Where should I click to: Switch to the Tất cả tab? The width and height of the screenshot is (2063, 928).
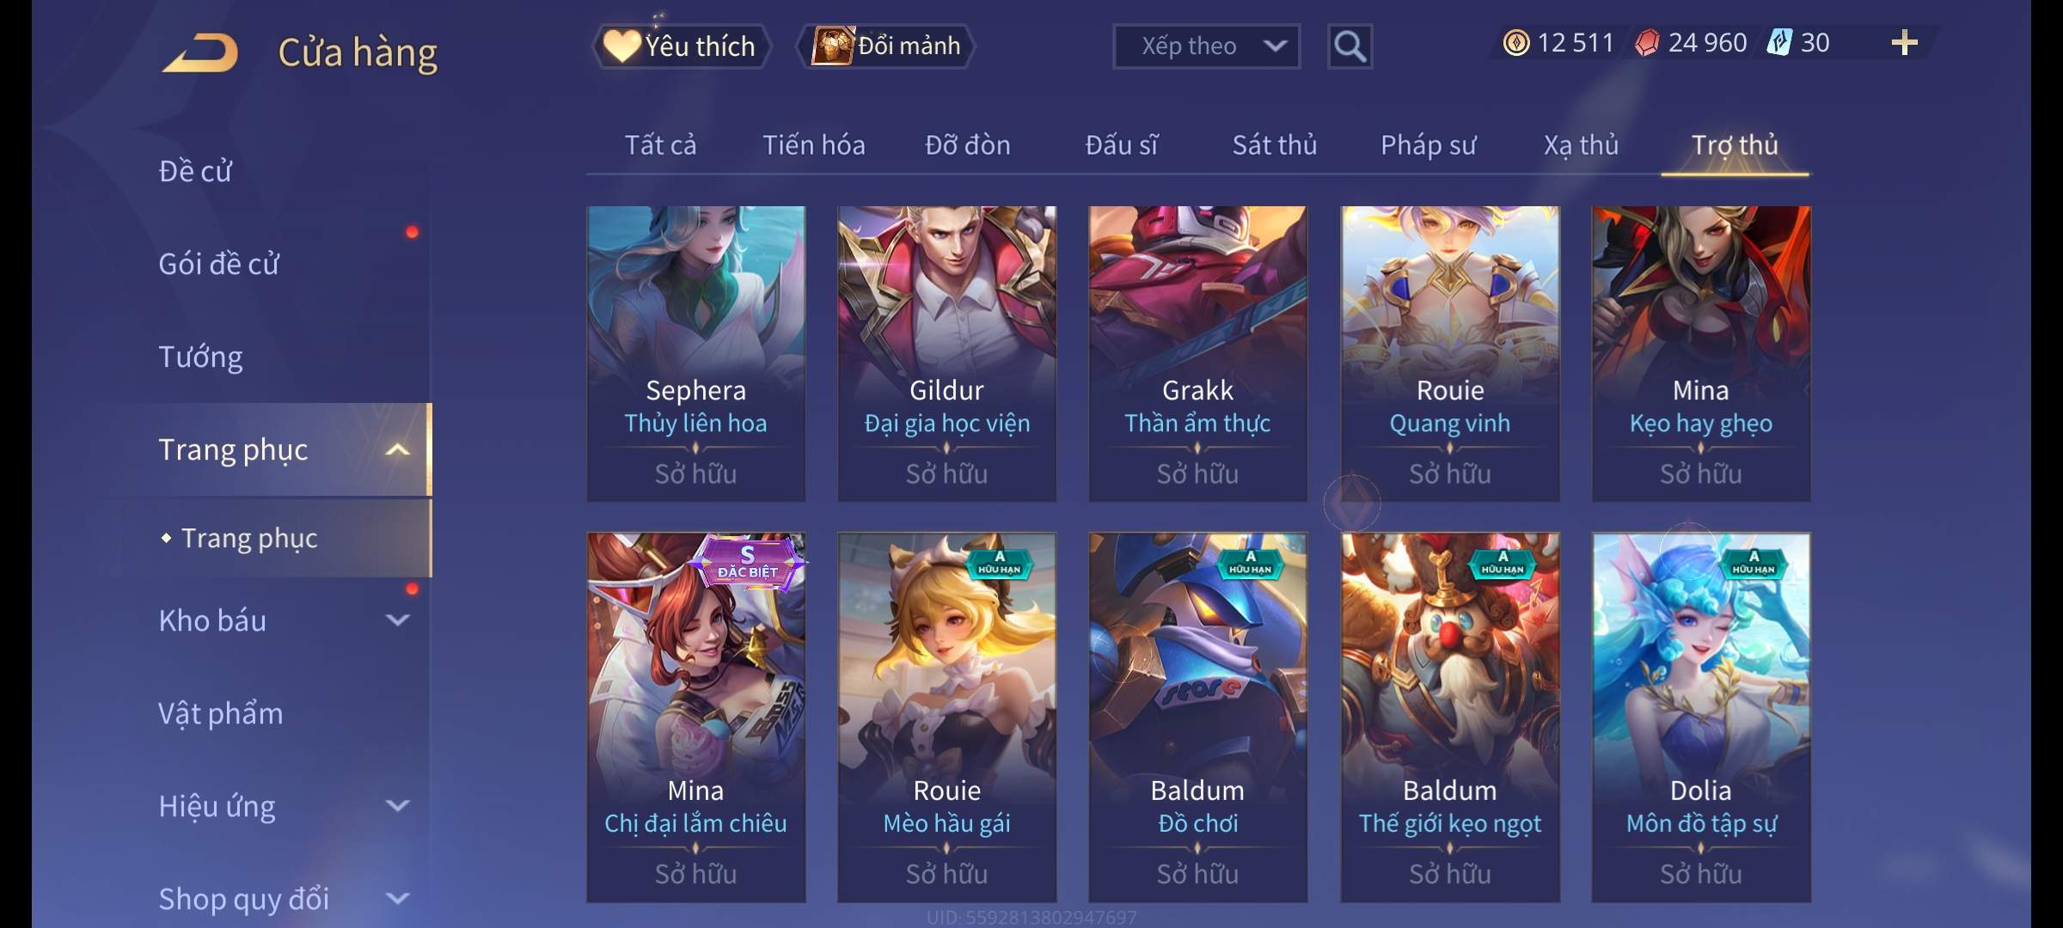pos(660,144)
